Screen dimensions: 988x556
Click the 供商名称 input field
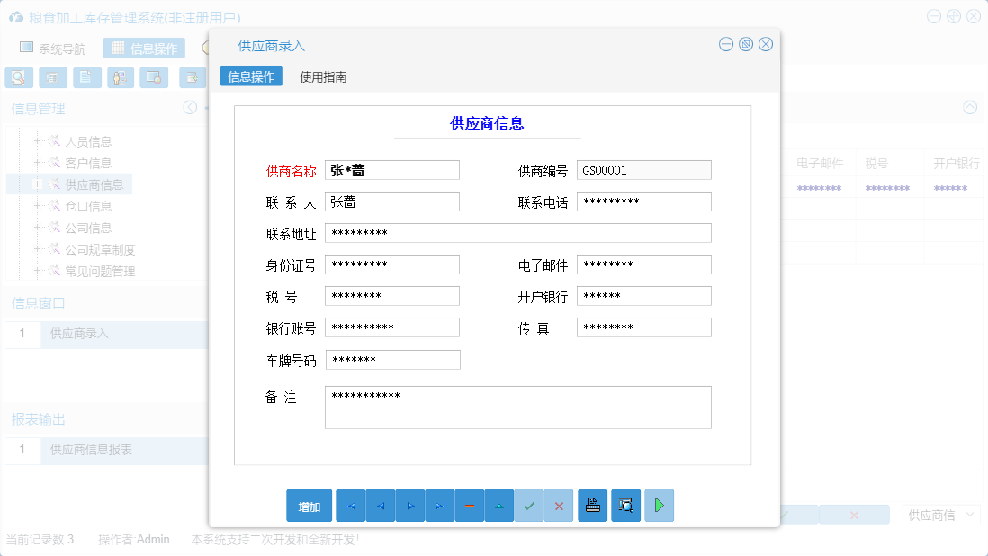(391, 169)
